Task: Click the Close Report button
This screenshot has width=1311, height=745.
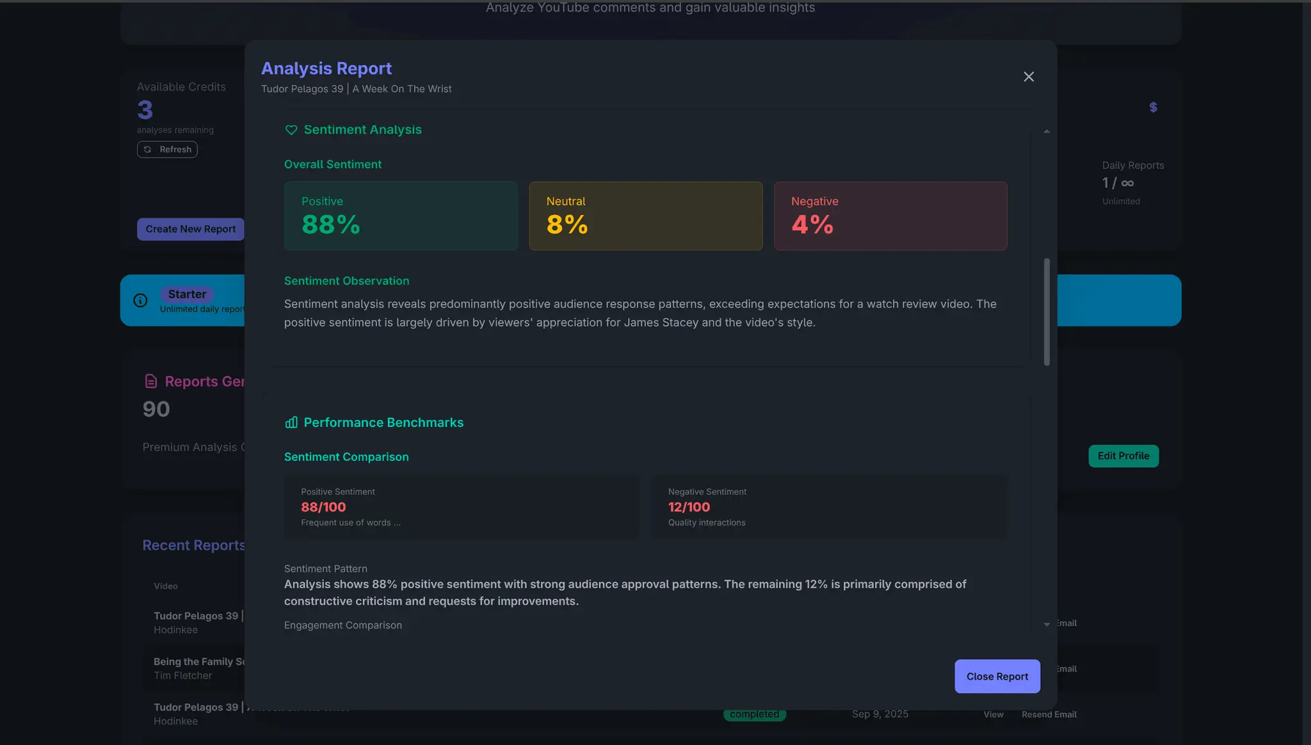Action: point(997,677)
